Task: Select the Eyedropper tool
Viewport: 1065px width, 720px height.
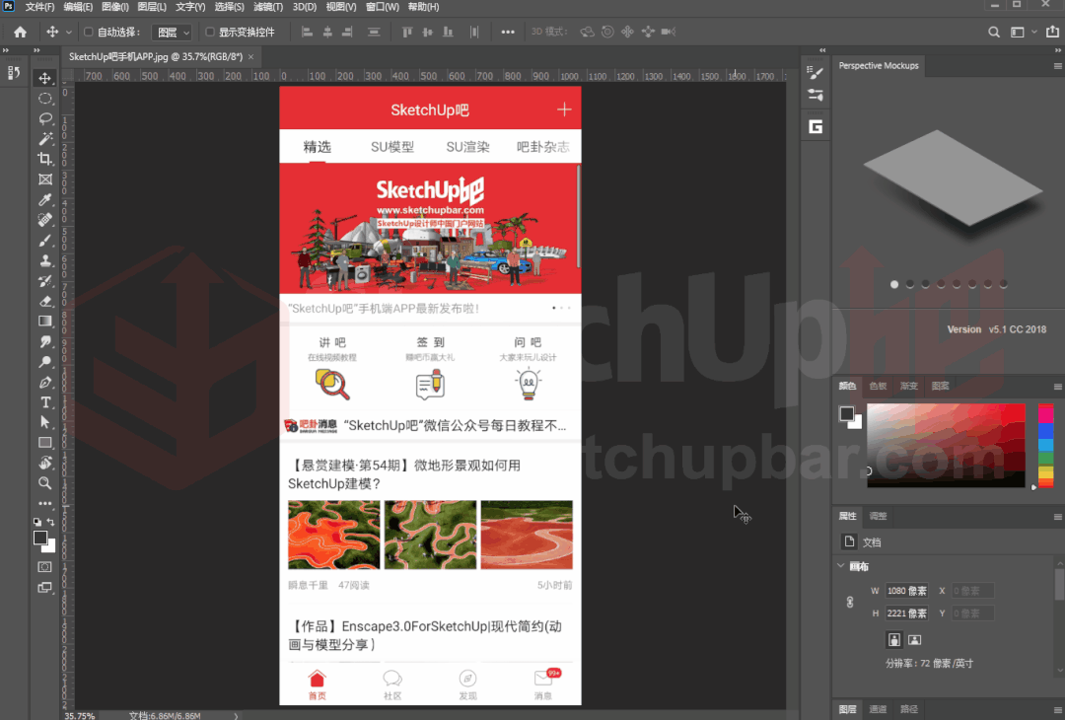Action: (44, 199)
